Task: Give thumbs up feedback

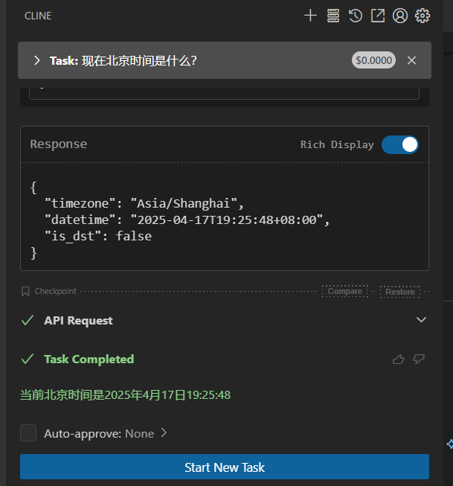Action: click(x=399, y=359)
